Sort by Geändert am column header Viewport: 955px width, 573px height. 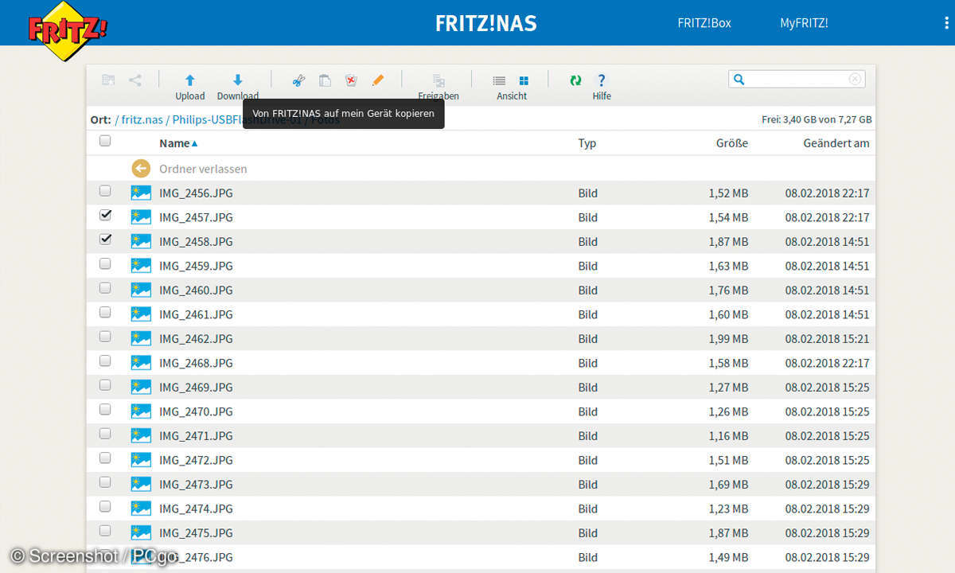click(x=836, y=143)
